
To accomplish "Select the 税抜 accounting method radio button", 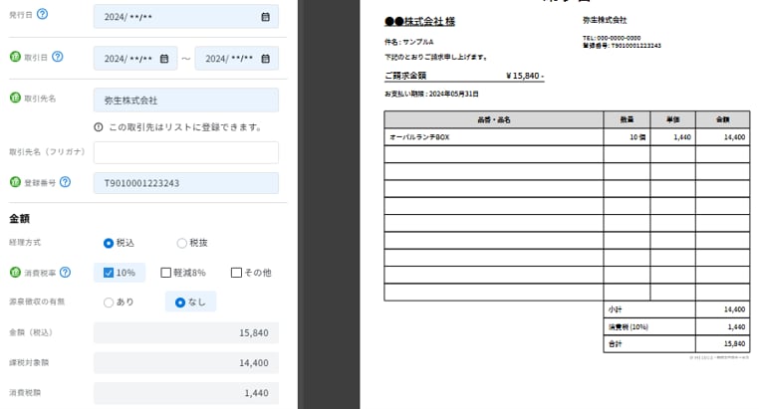I will coord(181,243).
